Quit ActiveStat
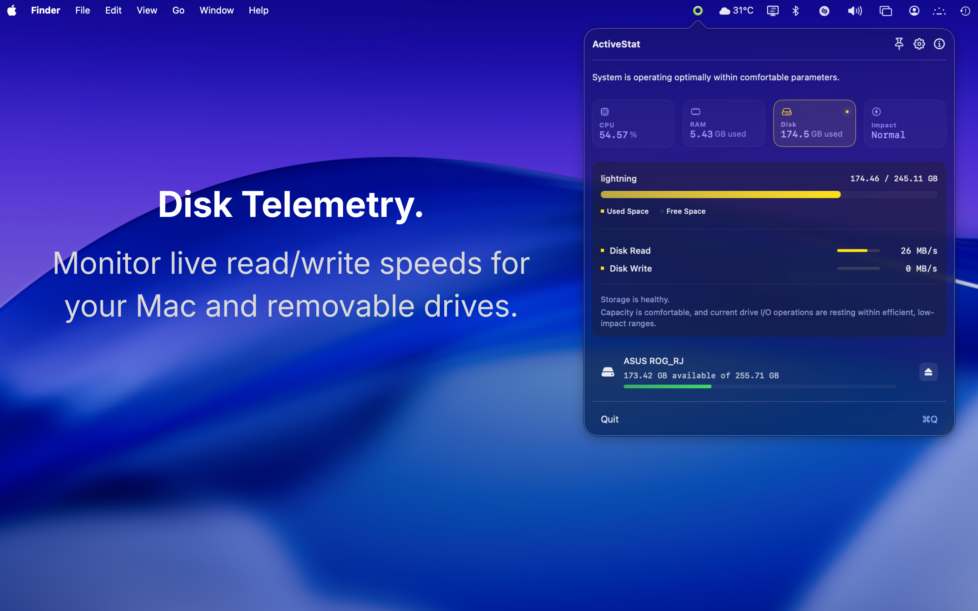Screen dimensions: 978x611 (x=609, y=419)
